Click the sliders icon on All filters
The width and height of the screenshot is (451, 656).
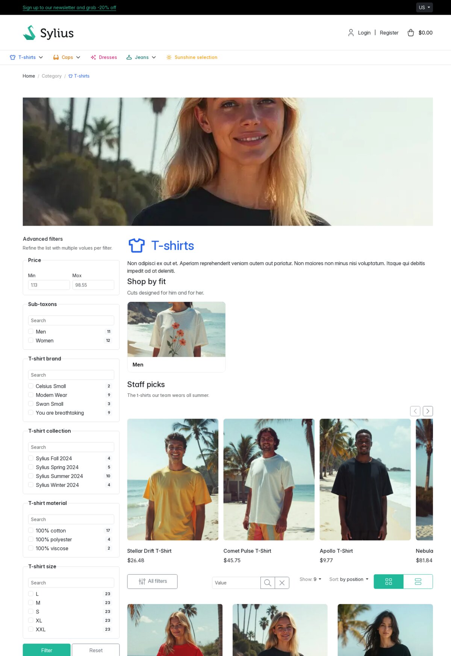click(x=142, y=582)
